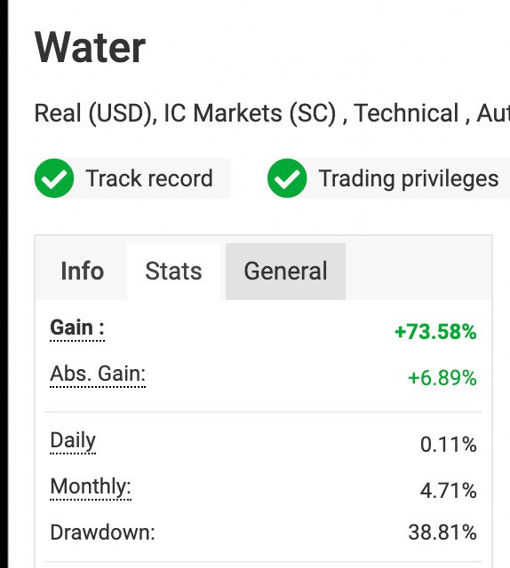Click the 4.71% monthly value
Viewport: 510px width, 568px height.
[x=449, y=491]
